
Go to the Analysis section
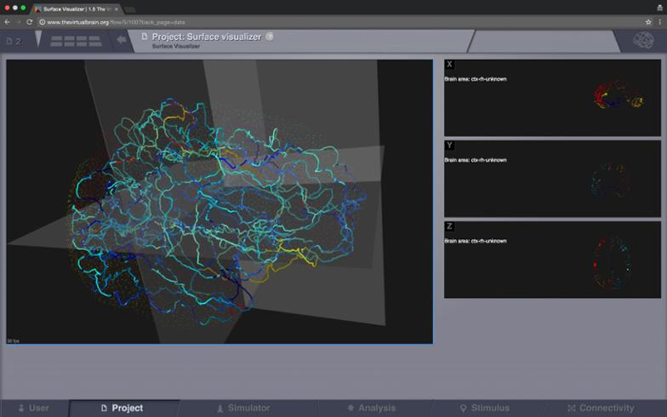click(x=371, y=408)
